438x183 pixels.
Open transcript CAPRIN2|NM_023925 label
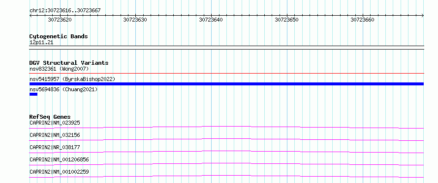55,123
